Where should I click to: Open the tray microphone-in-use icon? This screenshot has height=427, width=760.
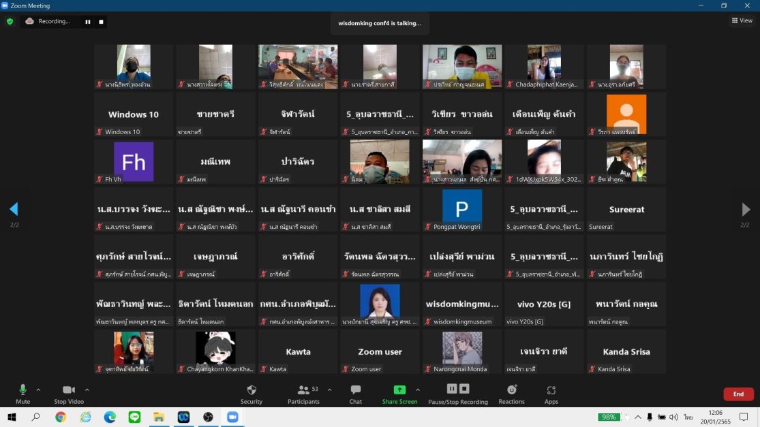click(650, 417)
